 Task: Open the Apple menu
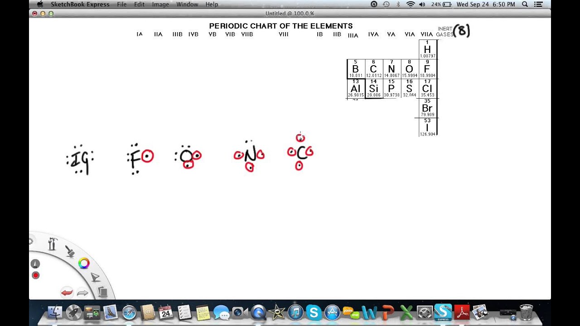click(40, 4)
